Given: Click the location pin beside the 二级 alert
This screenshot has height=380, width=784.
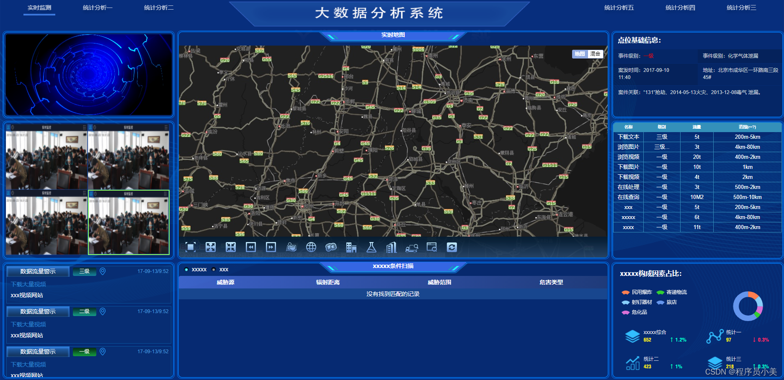Looking at the screenshot, I should click(x=103, y=311).
